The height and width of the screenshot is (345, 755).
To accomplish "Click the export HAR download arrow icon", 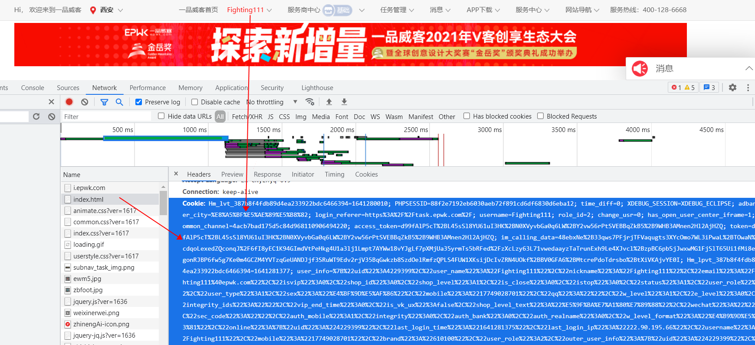I will 344,102.
